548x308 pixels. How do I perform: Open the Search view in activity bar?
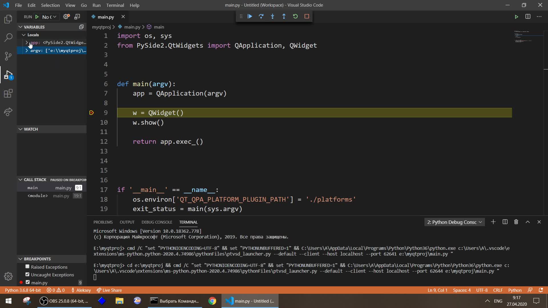pyautogui.click(x=8, y=37)
